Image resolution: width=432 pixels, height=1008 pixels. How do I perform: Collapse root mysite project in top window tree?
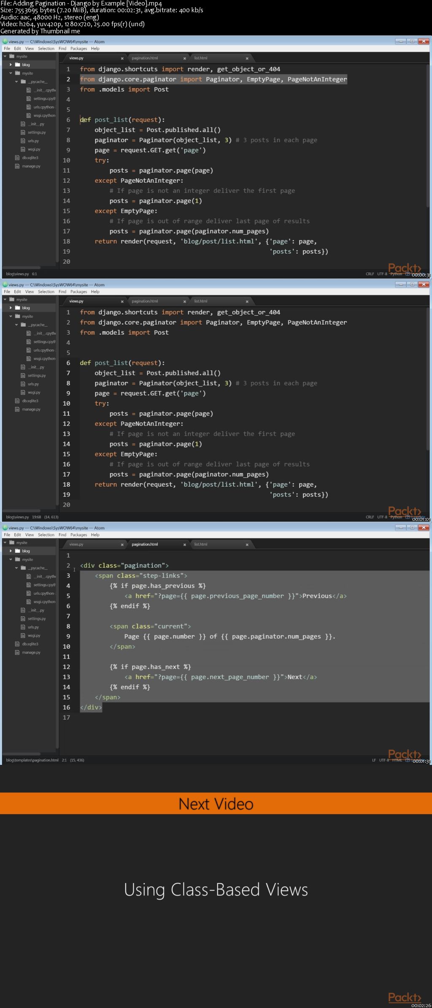point(5,57)
